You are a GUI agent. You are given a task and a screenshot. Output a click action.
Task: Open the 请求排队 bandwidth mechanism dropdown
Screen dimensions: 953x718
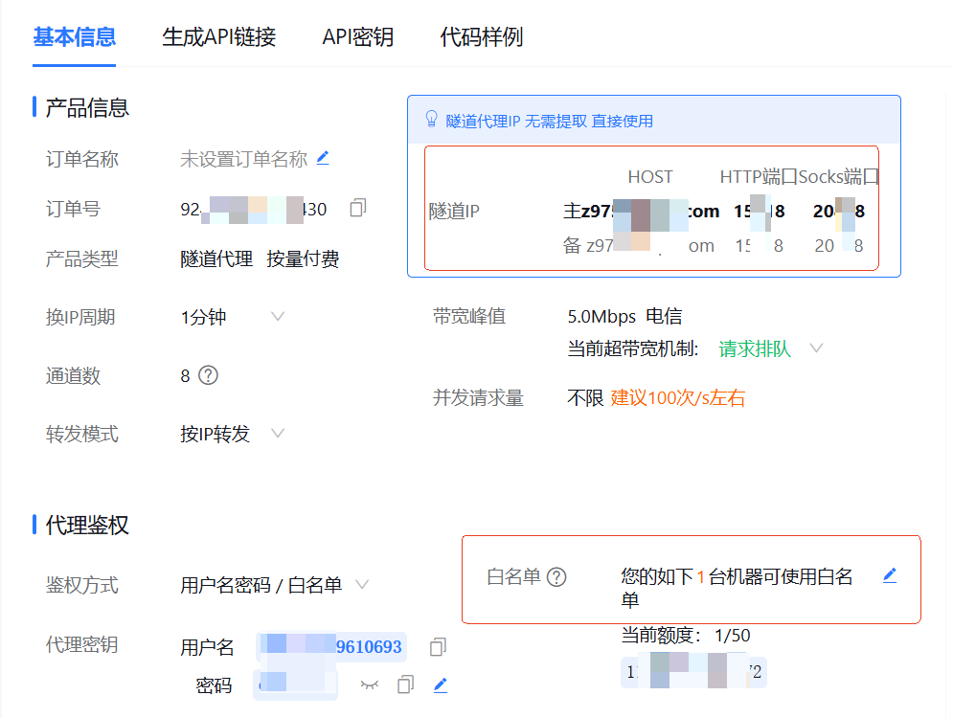click(x=816, y=348)
